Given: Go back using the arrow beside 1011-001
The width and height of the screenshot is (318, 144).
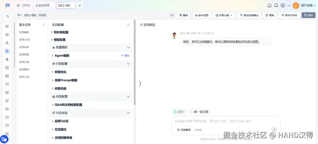Looking at the screenshot, I should coord(20,15).
